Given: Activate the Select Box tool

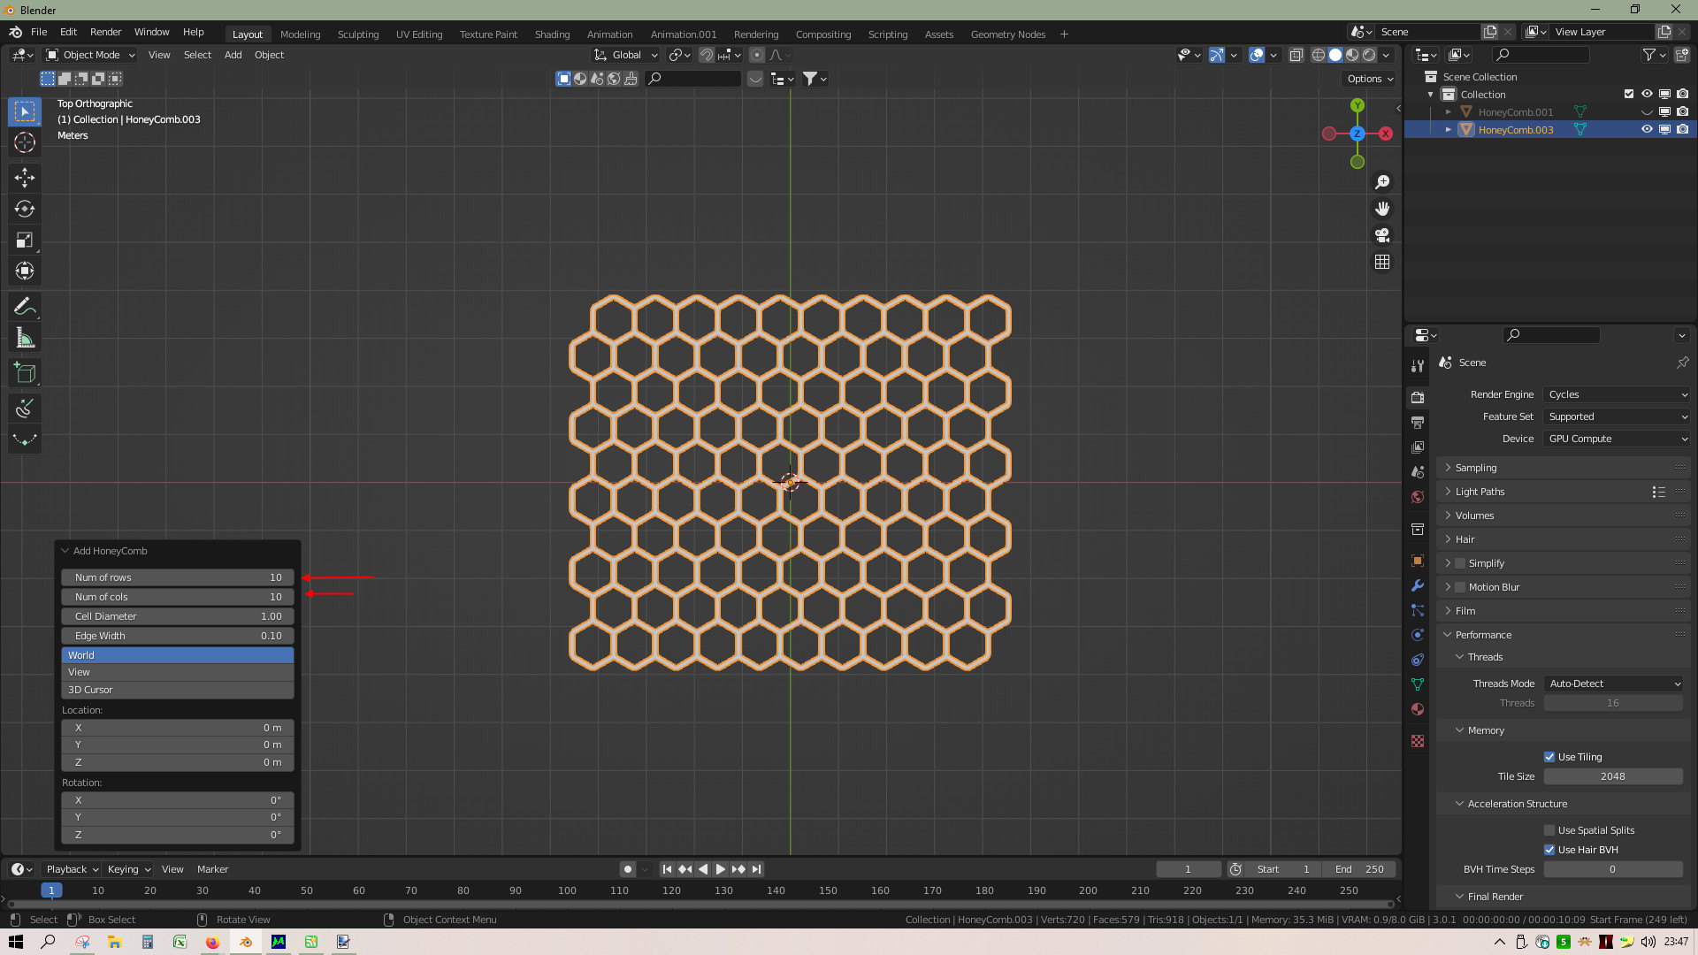Looking at the screenshot, I should coord(25,111).
